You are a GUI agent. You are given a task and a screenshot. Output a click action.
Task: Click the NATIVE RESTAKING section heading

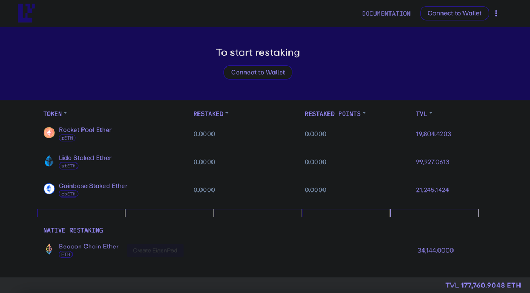tap(73, 230)
